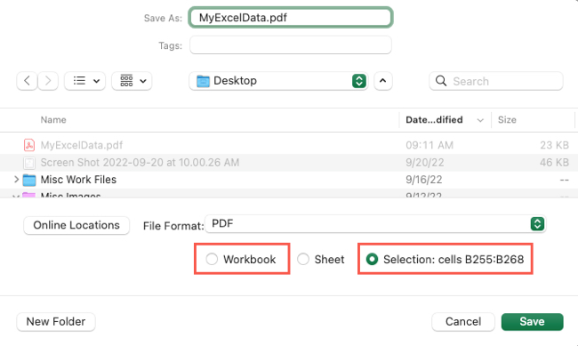Select the Misc Work Files folder icon
578x346 pixels.
(x=29, y=180)
